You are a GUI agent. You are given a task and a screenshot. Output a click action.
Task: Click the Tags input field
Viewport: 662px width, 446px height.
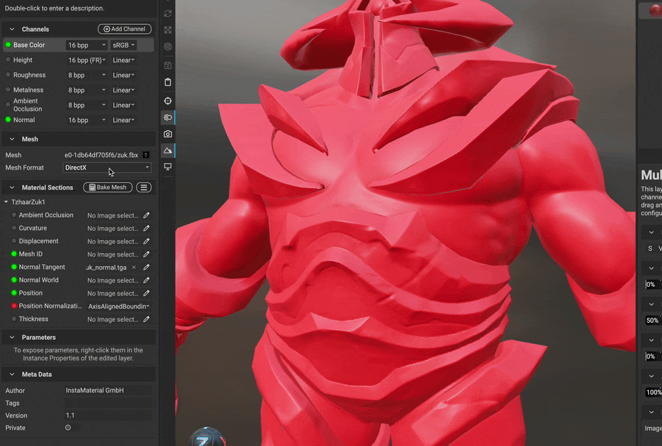(108, 403)
